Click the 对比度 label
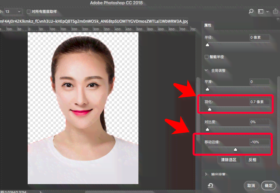This screenshot has height=193, width=280. click(x=210, y=122)
